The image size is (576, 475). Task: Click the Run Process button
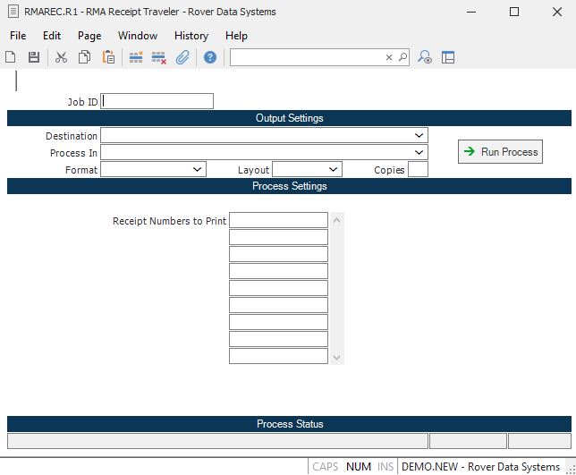pos(500,152)
